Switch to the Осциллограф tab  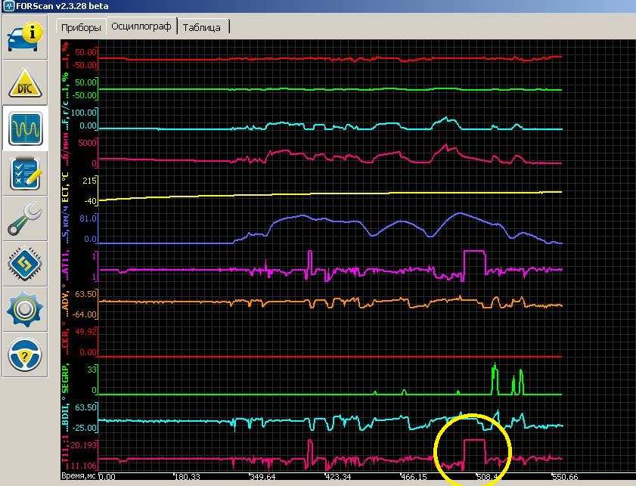(x=141, y=26)
